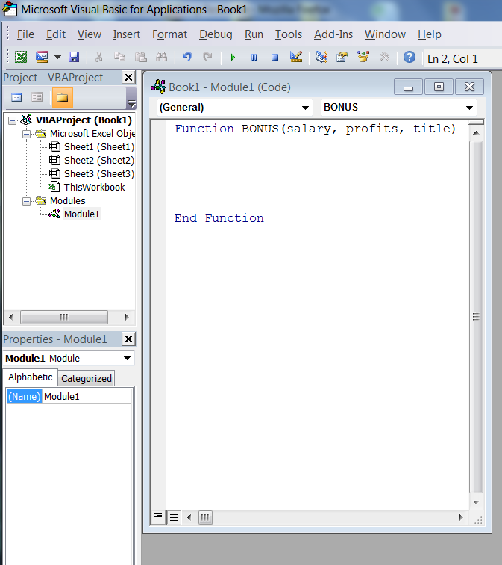Switch to the Categorized tab
This screenshot has width=502, height=565.
click(x=87, y=379)
